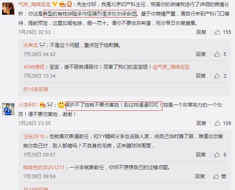This screenshot has height=190, width=235.
Task: Open 气质_海绵宝宝's profile avatar
Action: (8, 9)
